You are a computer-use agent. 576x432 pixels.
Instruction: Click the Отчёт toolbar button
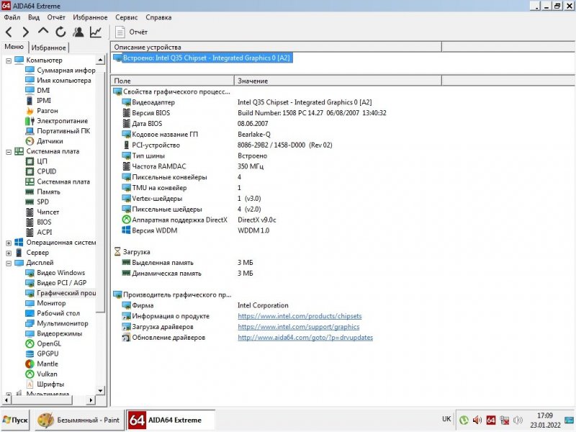[131, 32]
